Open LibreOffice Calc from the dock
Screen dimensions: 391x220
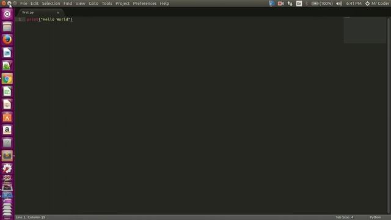pyautogui.click(x=7, y=92)
